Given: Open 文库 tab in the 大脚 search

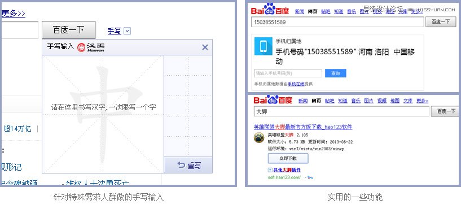Looking at the screenshot, I should (408, 101).
